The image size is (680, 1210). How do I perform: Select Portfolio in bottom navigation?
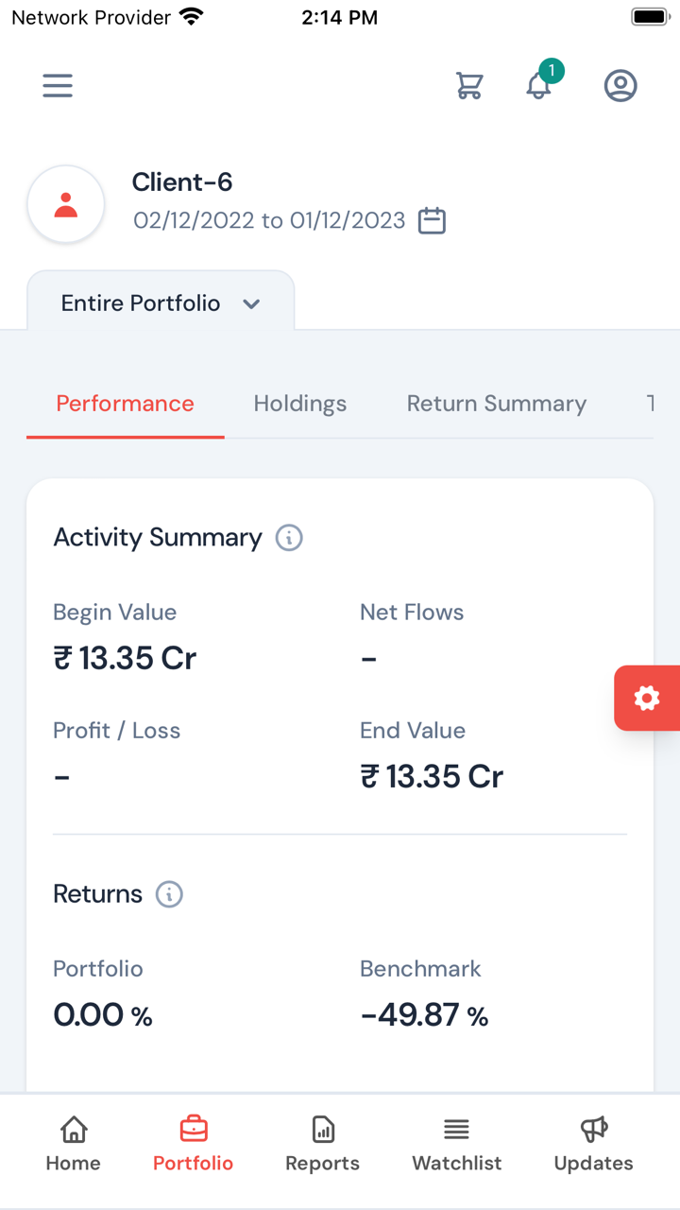pyautogui.click(x=194, y=1142)
